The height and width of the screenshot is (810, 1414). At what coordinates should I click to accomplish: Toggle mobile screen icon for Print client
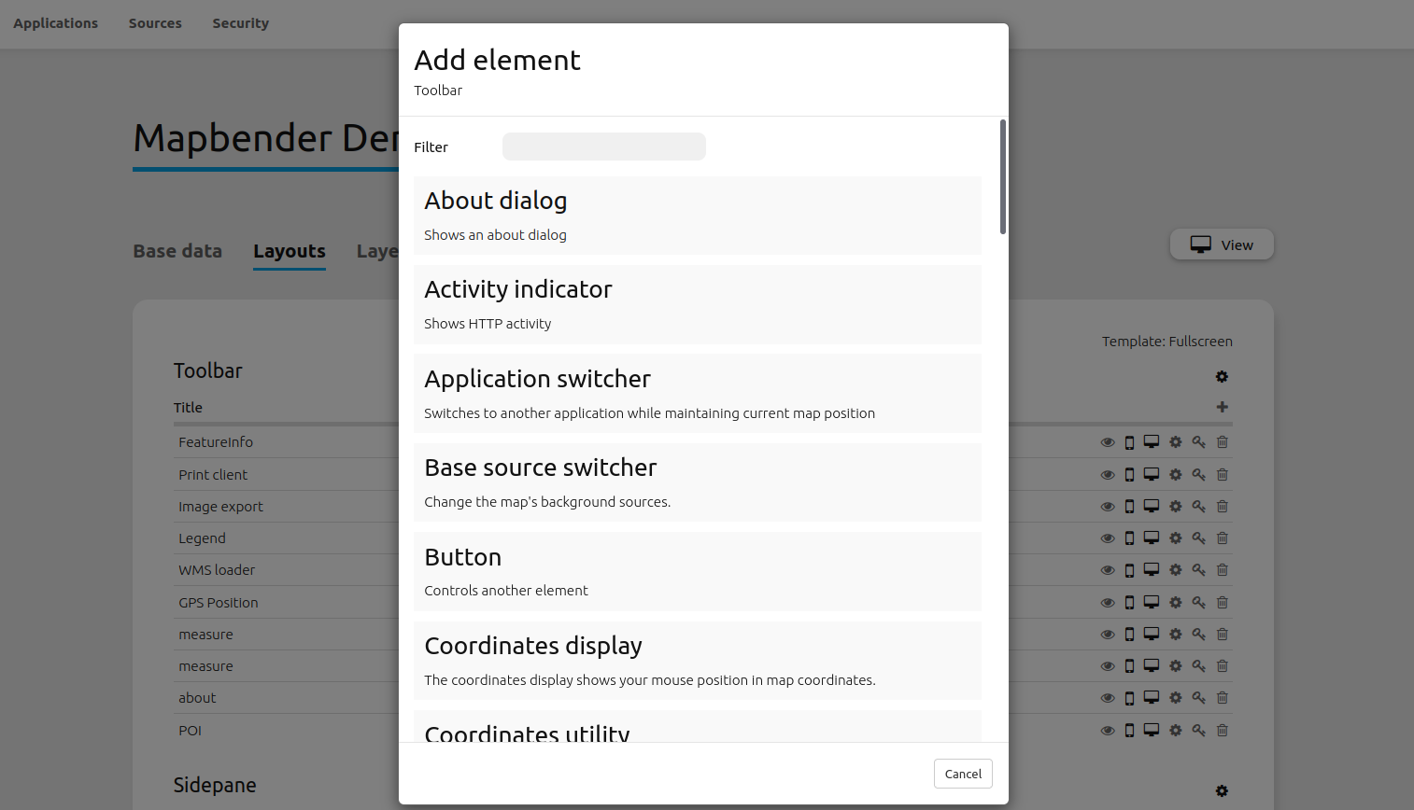[1129, 475]
